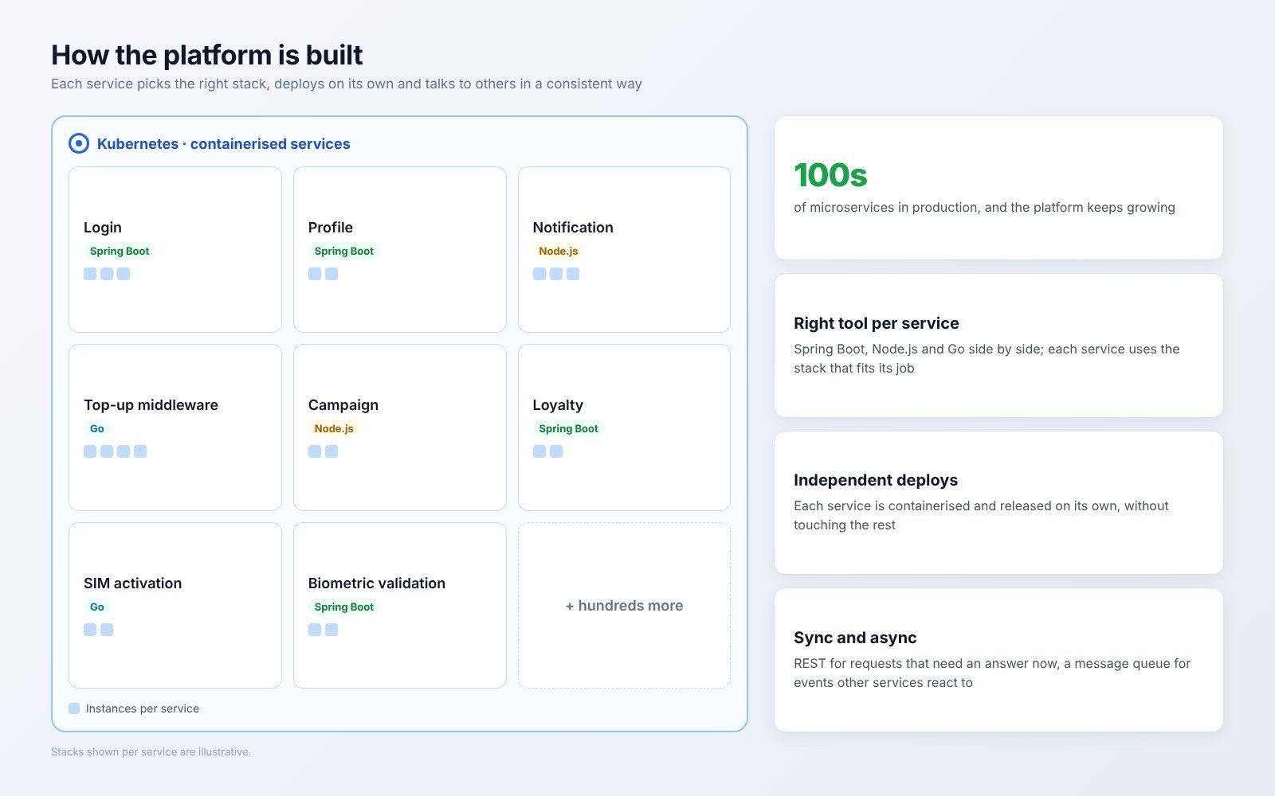This screenshot has width=1275, height=796.
Task: Click the Node.js tag under Campaign
Action: [x=334, y=428]
